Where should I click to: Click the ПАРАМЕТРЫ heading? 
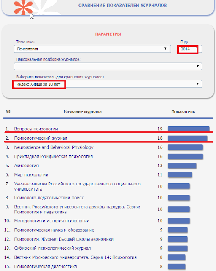click(x=108, y=34)
